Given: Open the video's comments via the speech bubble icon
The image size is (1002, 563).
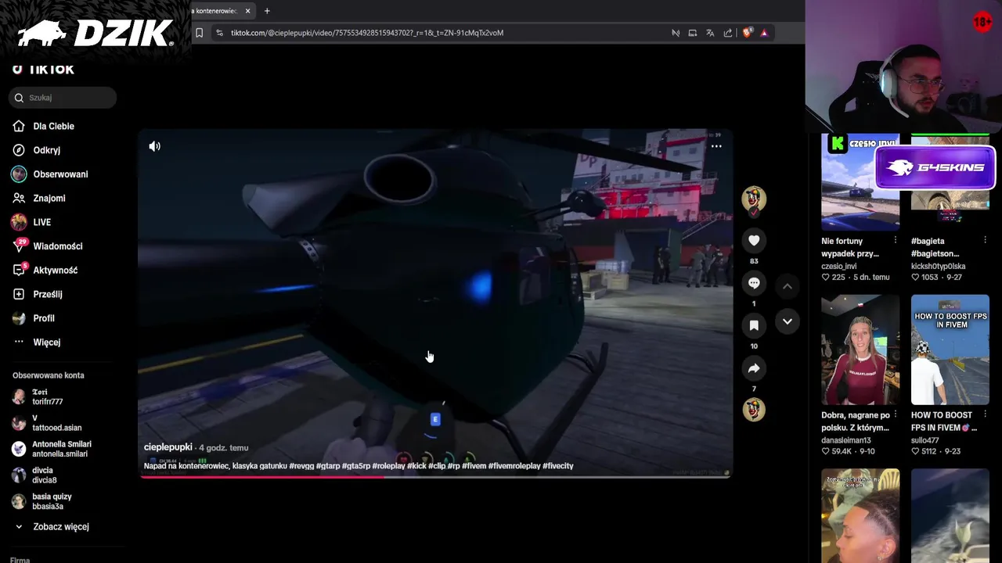Looking at the screenshot, I should point(754,283).
